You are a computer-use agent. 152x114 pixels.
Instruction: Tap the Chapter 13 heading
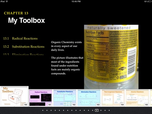click(16, 13)
